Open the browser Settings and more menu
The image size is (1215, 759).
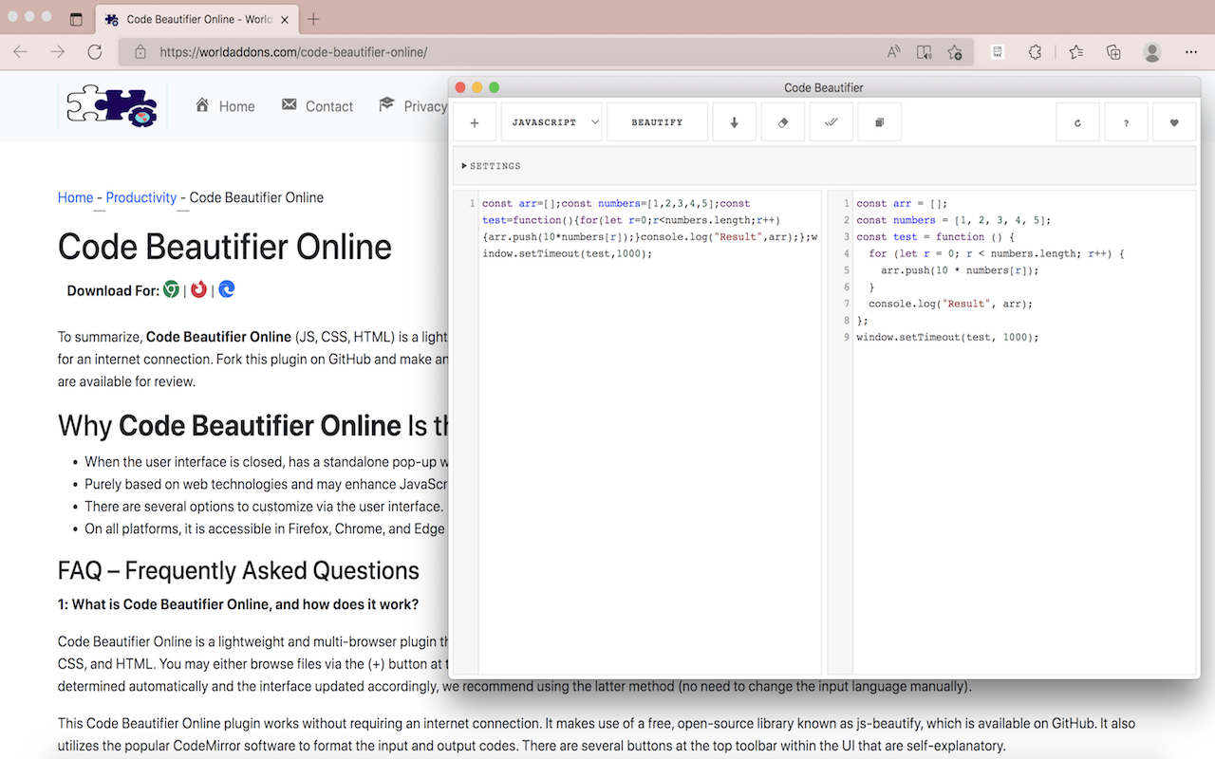click(x=1190, y=52)
